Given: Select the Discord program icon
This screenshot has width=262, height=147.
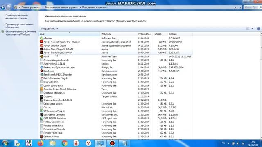Looking at the screenshot, I should (42, 107).
